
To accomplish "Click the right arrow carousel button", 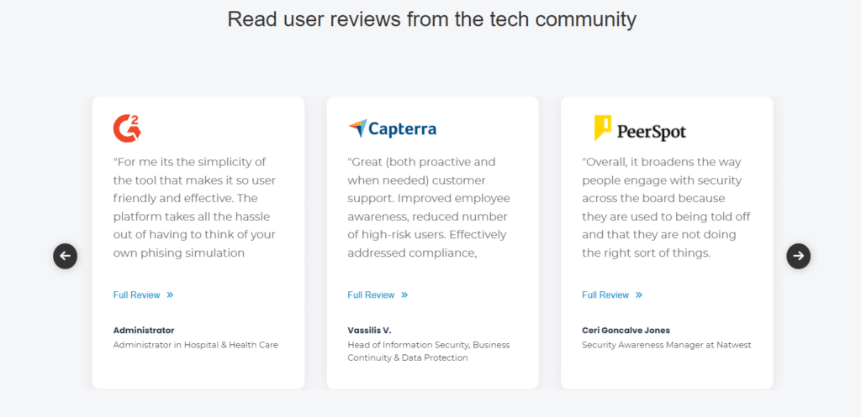I will click(x=799, y=256).
